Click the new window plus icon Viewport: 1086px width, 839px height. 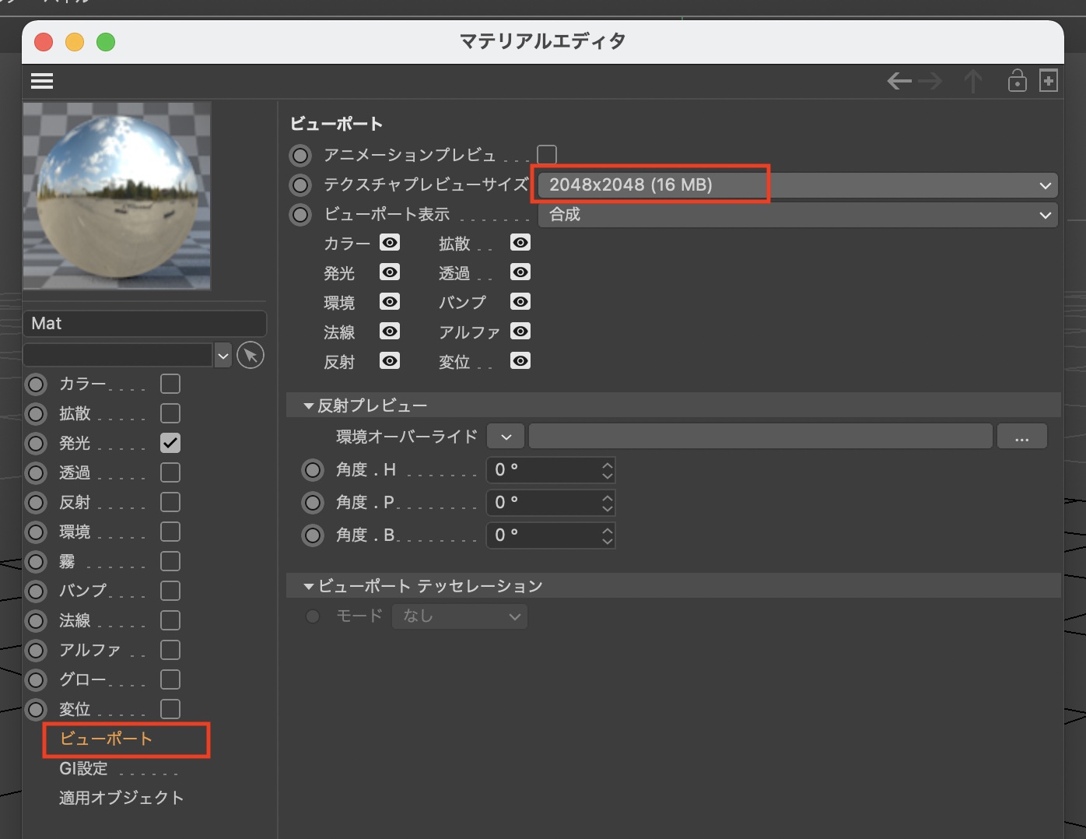[x=1049, y=81]
